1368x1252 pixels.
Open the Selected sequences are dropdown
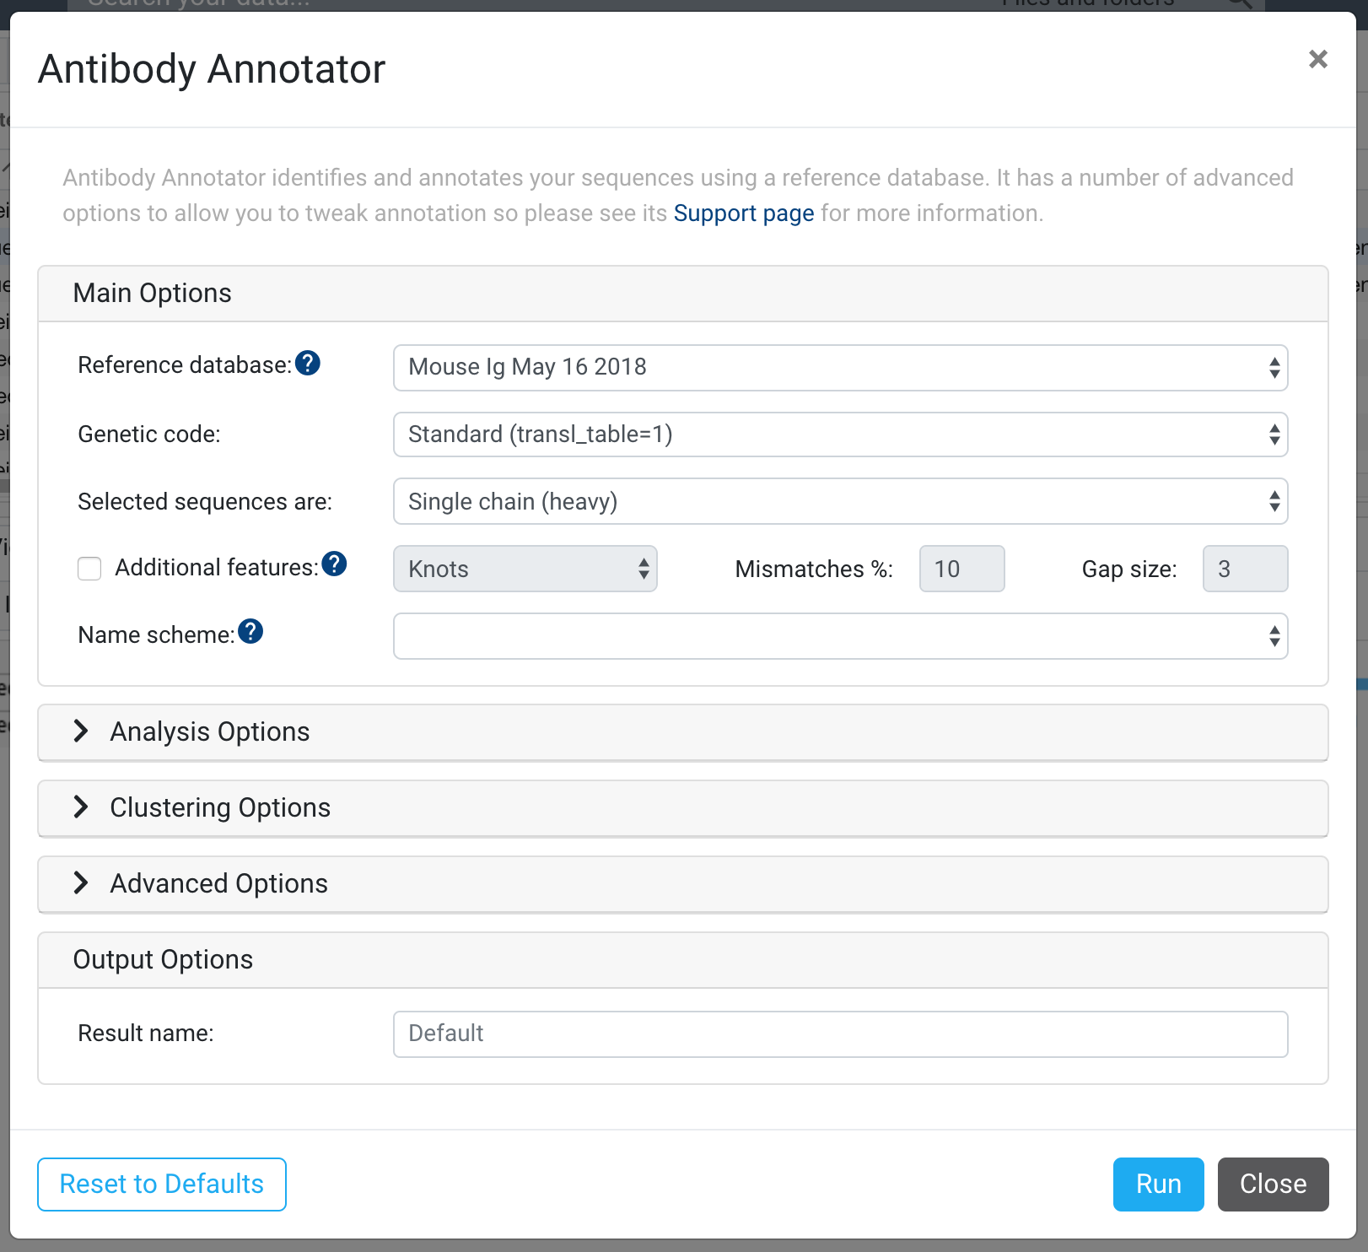840,501
